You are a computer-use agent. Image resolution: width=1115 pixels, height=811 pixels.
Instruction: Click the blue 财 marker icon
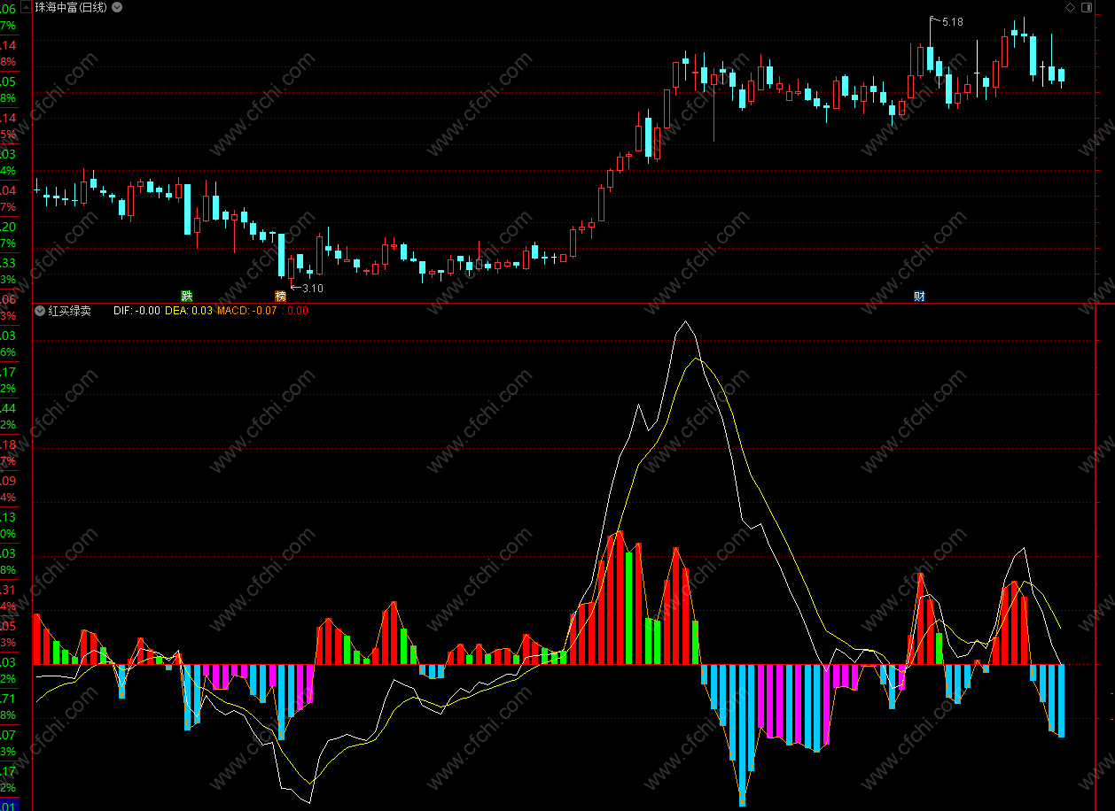pos(919,296)
